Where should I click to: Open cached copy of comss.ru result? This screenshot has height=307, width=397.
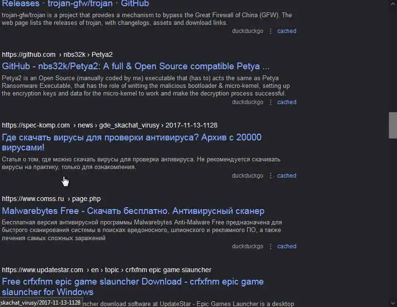[x=287, y=246]
